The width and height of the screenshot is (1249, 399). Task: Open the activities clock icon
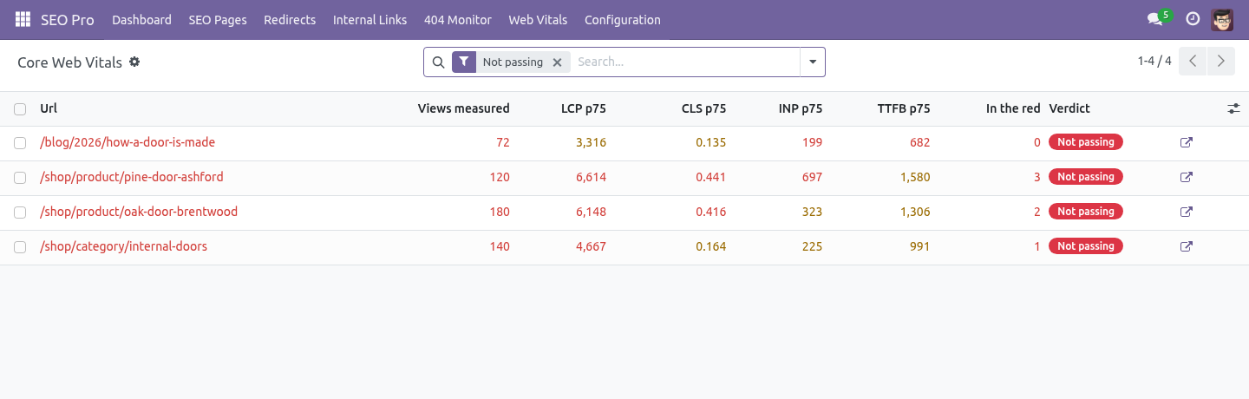click(x=1193, y=19)
